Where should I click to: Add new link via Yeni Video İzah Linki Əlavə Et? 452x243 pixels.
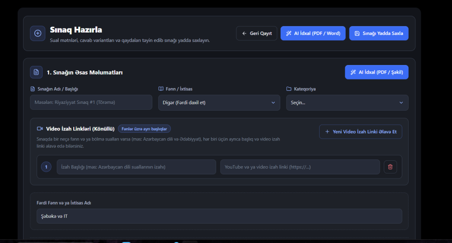(x=361, y=131)
